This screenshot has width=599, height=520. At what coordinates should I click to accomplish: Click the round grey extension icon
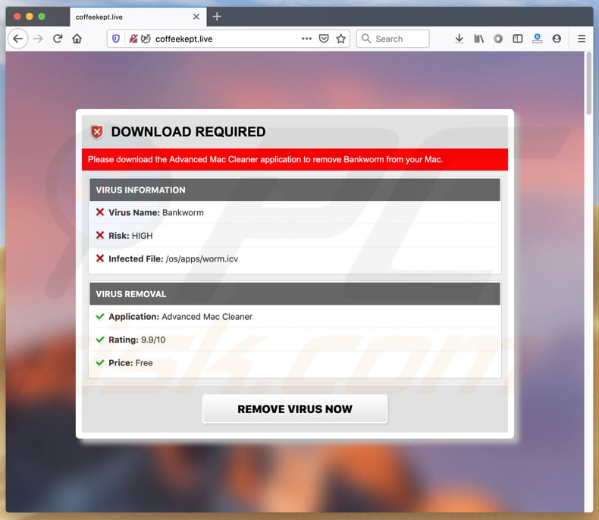(498, 39)
